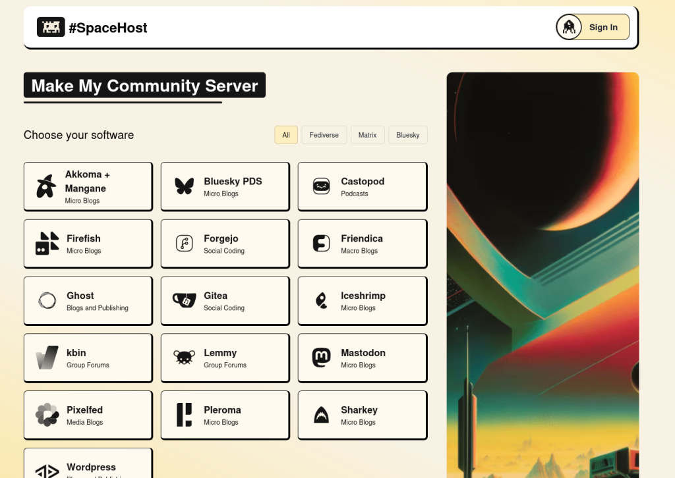Click the Macro Blogs subtitle text
675x478 pixels.
click(359, 251)
